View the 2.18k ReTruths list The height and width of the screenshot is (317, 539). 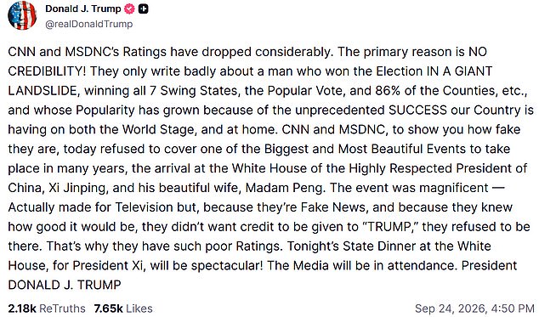[x=47, y=309]
